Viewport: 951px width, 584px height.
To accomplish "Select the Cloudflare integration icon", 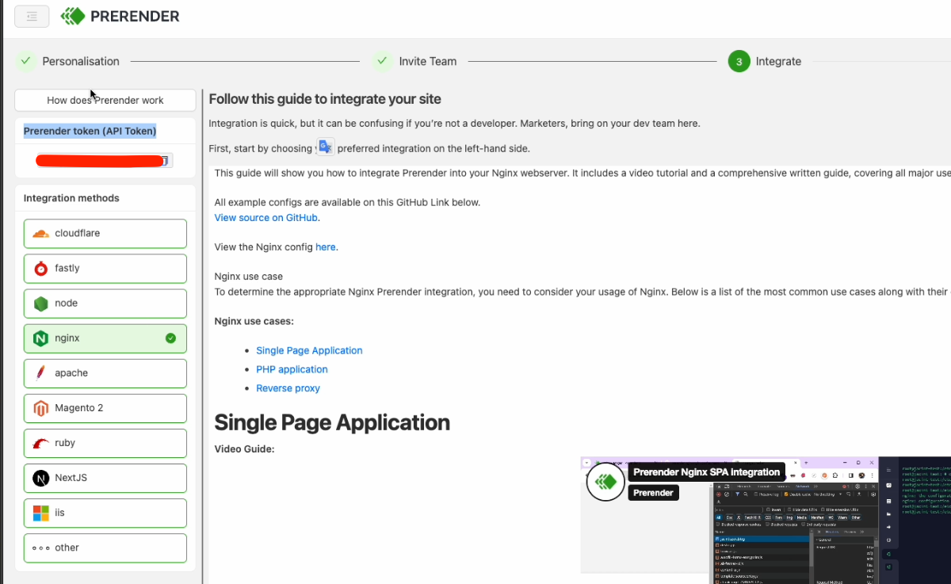I will tap(41, 234).
